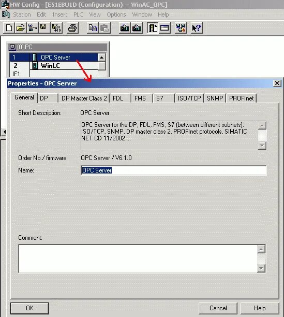The height and width of the screenshot is (317, 284).
Task: Click the WinLC module icon in slot 2
Action: [x=35, y=66]
